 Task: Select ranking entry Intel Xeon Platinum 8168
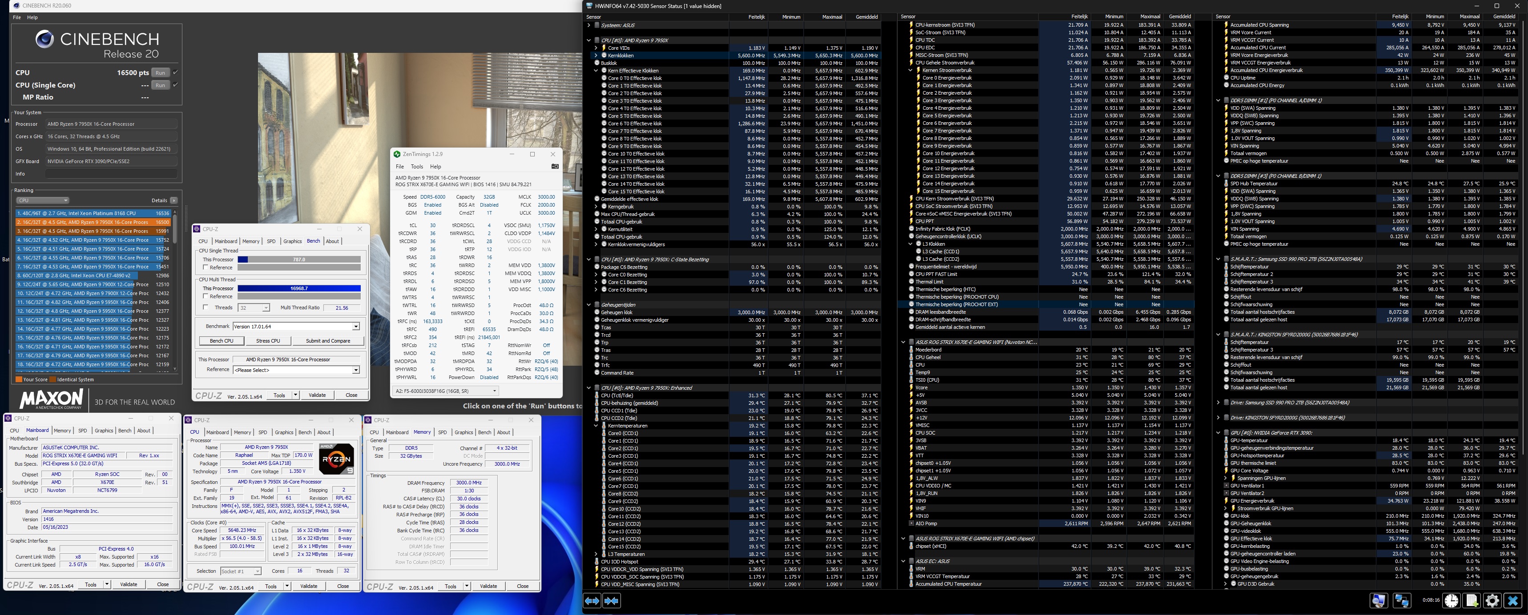point(93,213)
